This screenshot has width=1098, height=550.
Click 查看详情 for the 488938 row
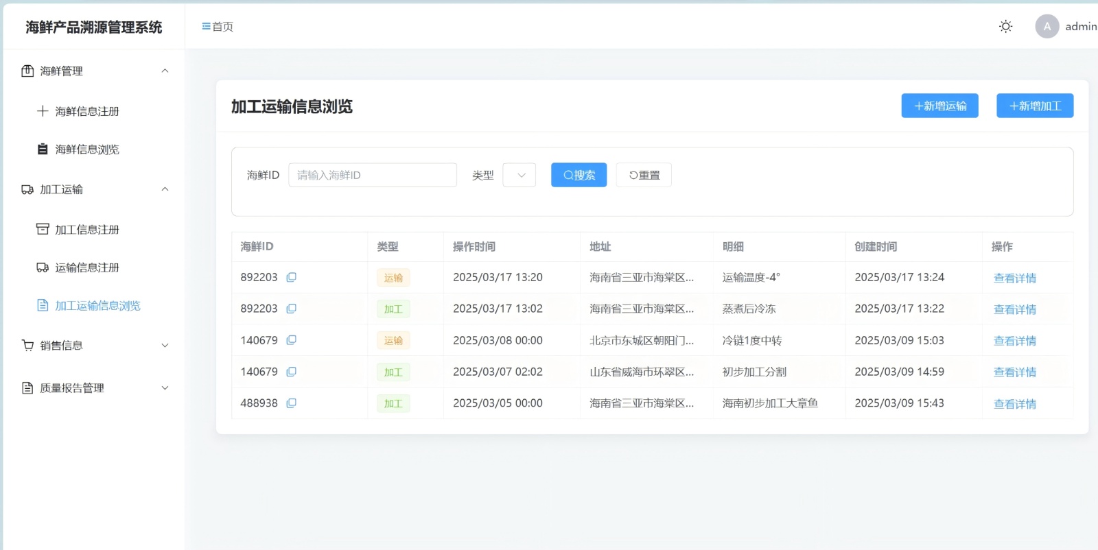[x=1014, y=404]
